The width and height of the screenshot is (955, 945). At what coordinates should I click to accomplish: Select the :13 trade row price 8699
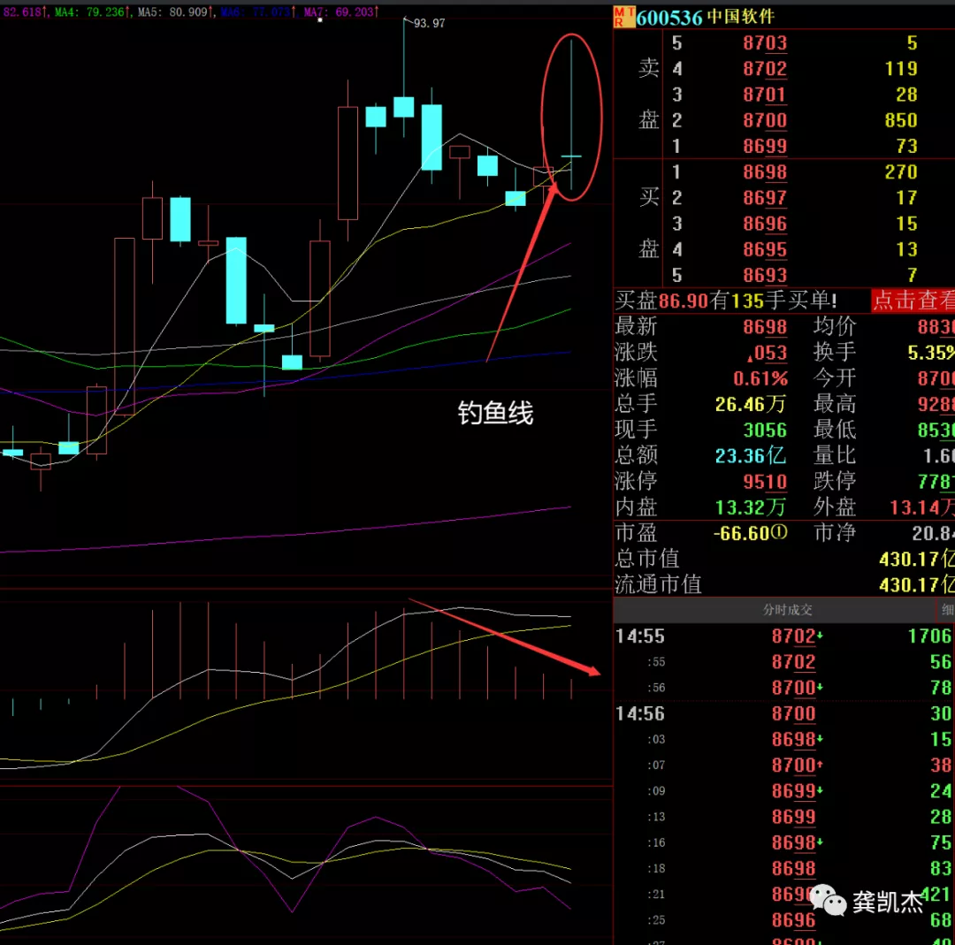tap(793, 817)
